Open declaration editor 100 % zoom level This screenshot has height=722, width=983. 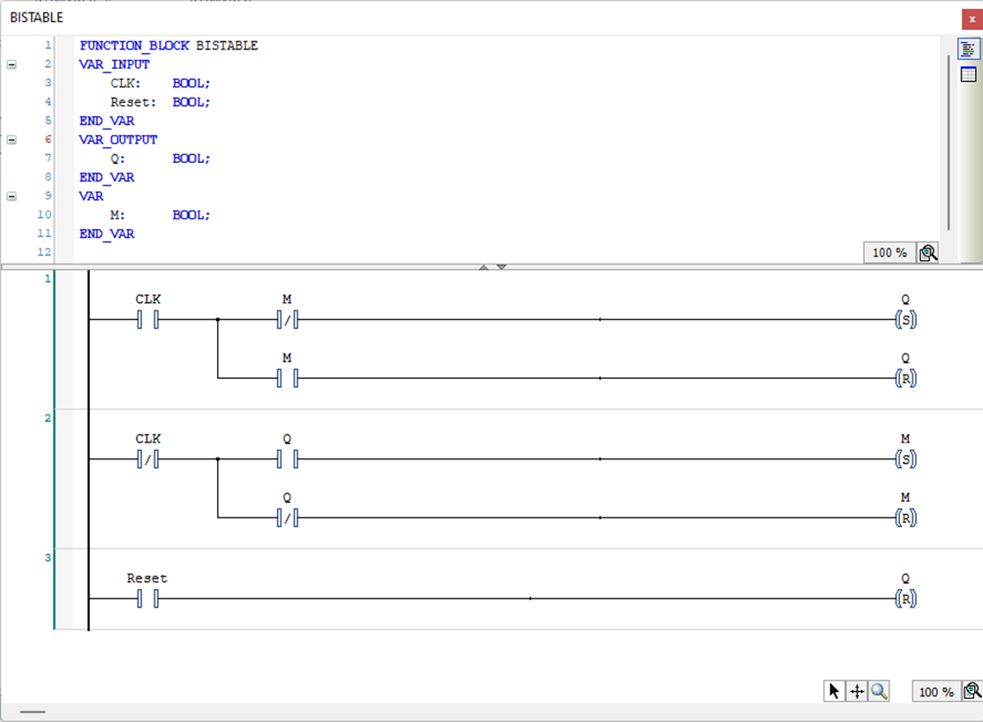(x=889, y=253)
